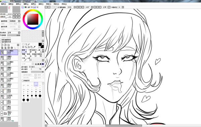Toggle visibility of the bottom background layer

[x=2, y=118]
